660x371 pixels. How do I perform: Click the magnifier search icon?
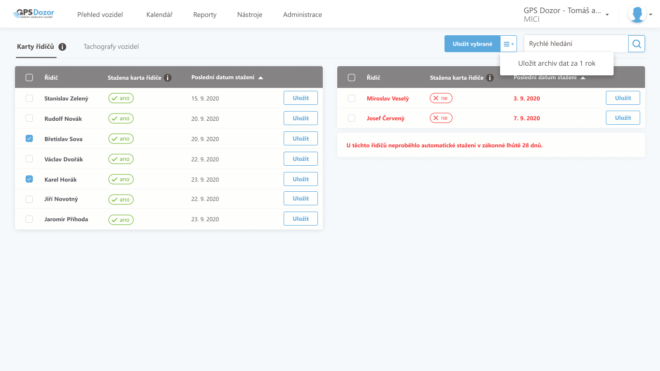point(636,44)
